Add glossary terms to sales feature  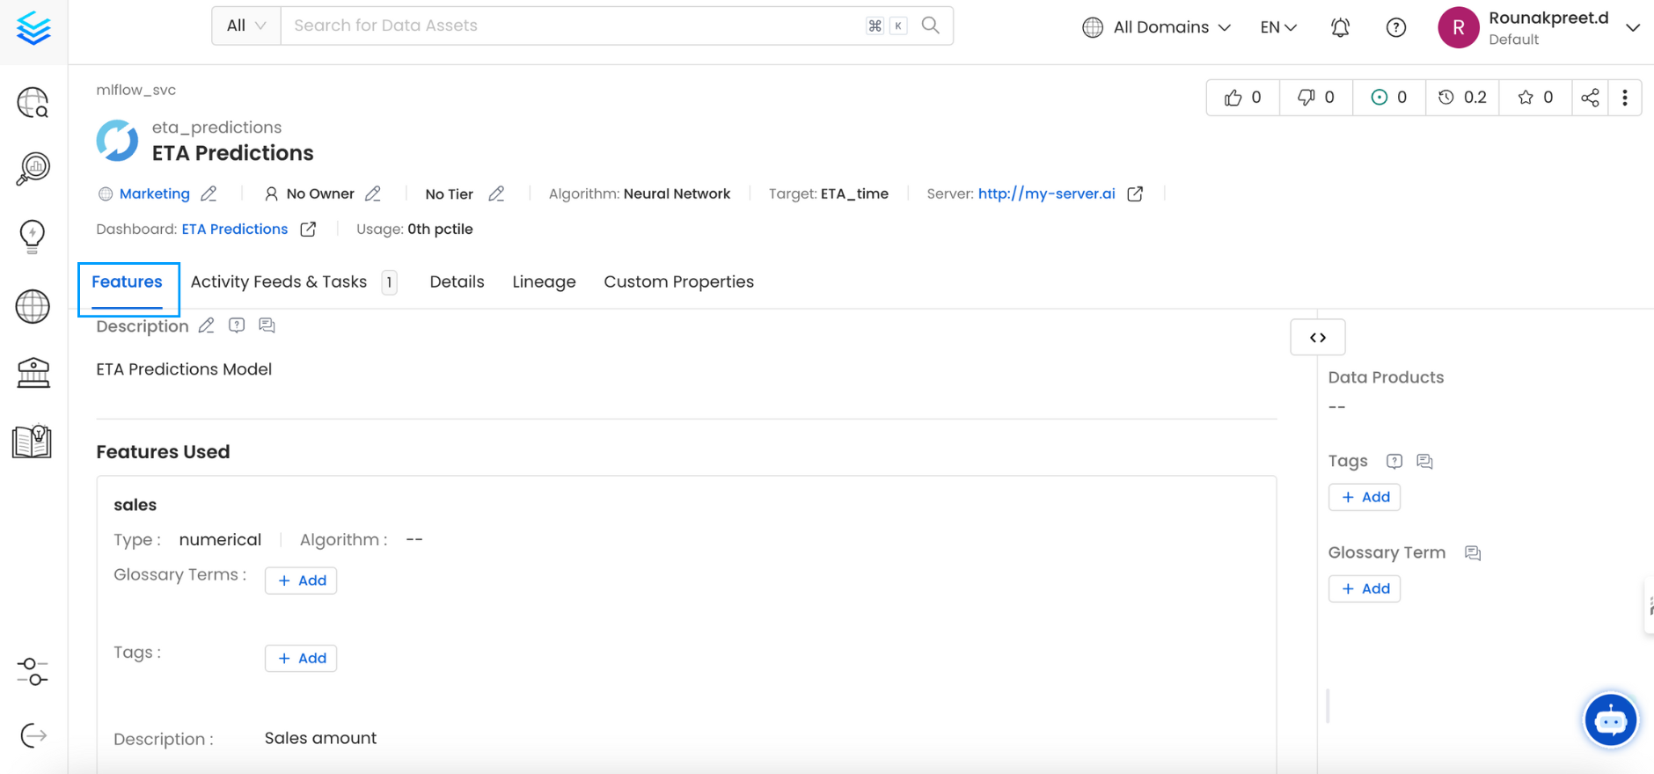[301, 580]
